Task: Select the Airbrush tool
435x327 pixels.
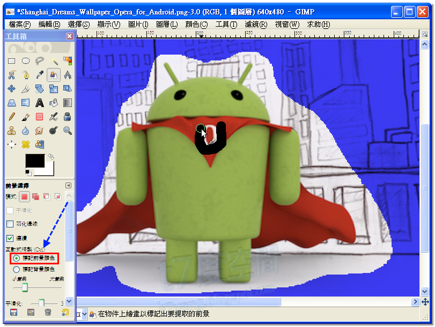Action: click(54, 117)
